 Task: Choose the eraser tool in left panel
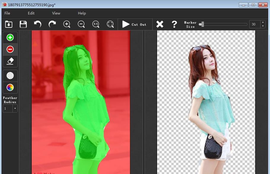[x=10, y=61]
